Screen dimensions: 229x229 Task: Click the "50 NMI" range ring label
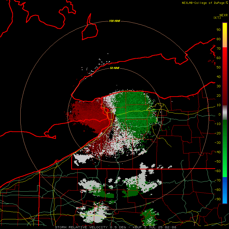pyautogui.click(x=114, y=68)
